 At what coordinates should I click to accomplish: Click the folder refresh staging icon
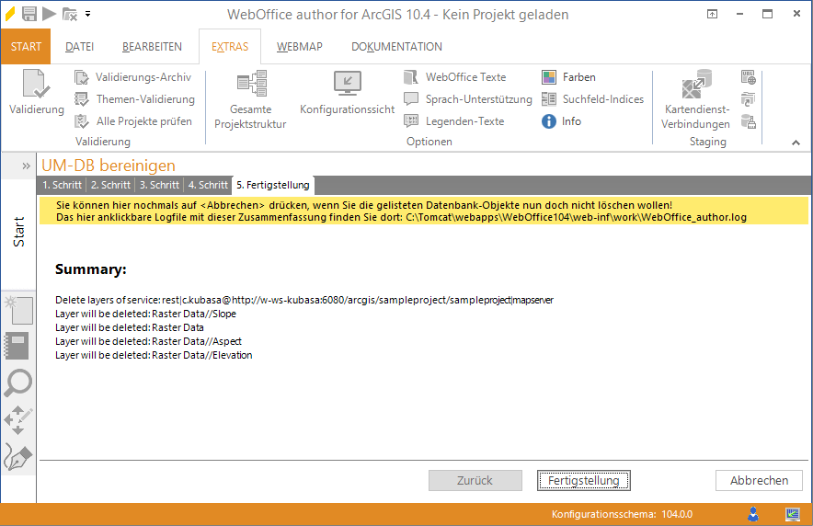pos(749,99)
